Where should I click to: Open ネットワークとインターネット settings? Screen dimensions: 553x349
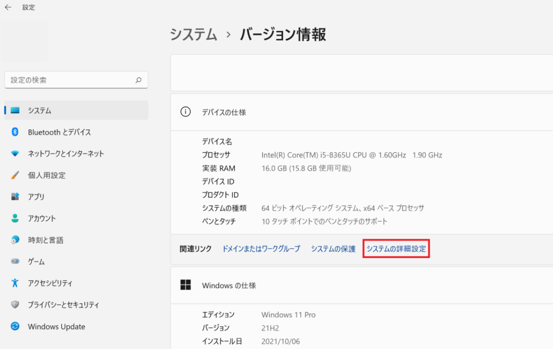76,153
